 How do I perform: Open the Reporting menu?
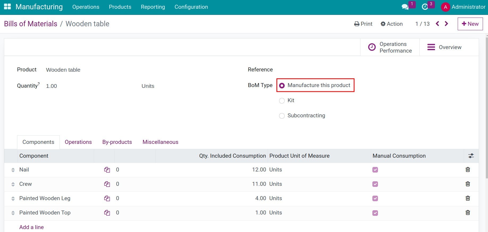(153, 7)
